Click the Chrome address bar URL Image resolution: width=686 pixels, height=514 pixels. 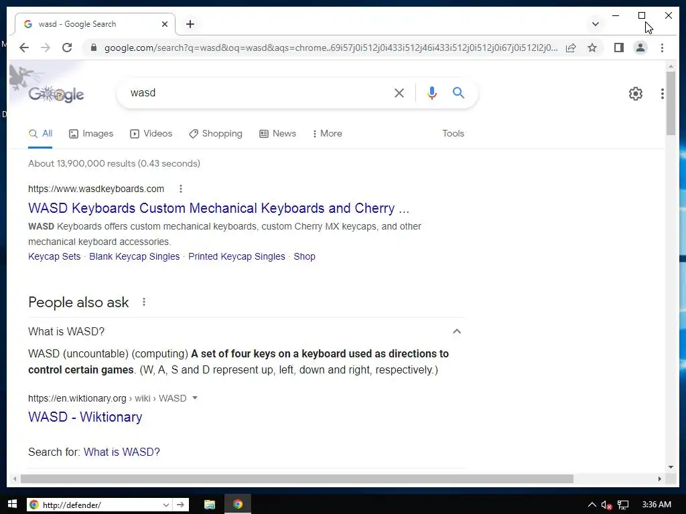[331, 48]
